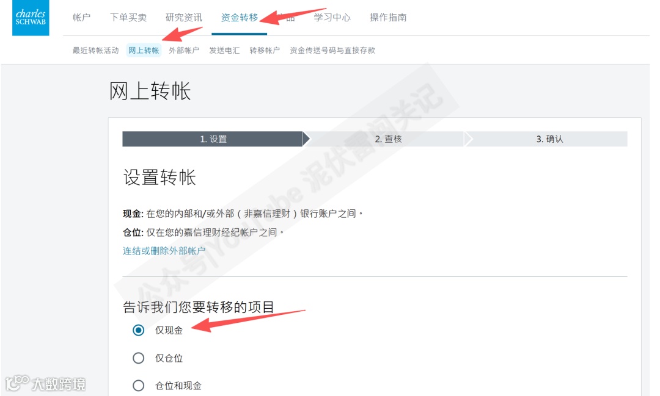The image size is (660, 396).
Task: Open 资金传送号码与直接存款 page
Action: click(x=332, y=51)
